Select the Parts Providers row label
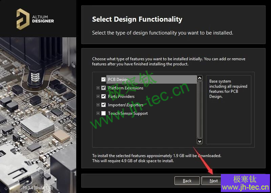Viewport: 271px width, 193px height. [121, 96]
